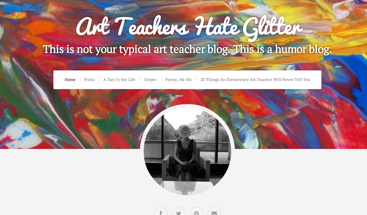Viewport: 367px width, 215px height.
Task: Click the empty white area of navigation bar
Action: point(316,79)
